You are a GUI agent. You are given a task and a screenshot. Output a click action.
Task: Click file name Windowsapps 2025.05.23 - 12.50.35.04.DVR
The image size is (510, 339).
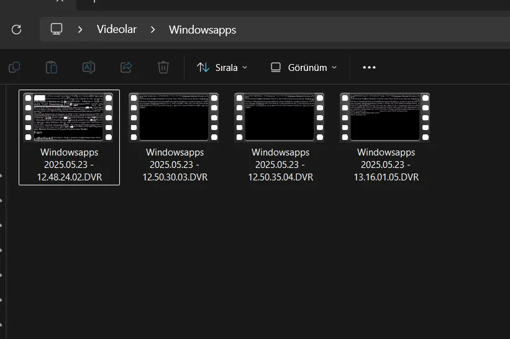[280, 165]
